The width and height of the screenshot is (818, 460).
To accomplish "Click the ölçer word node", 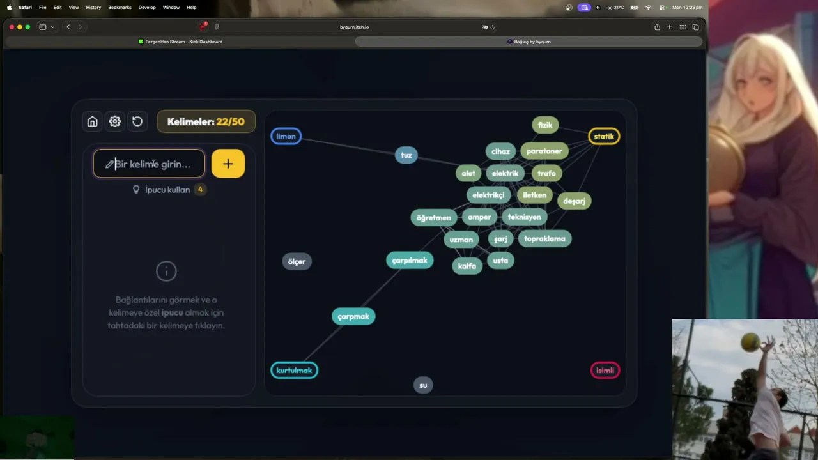I will point(297,262).
